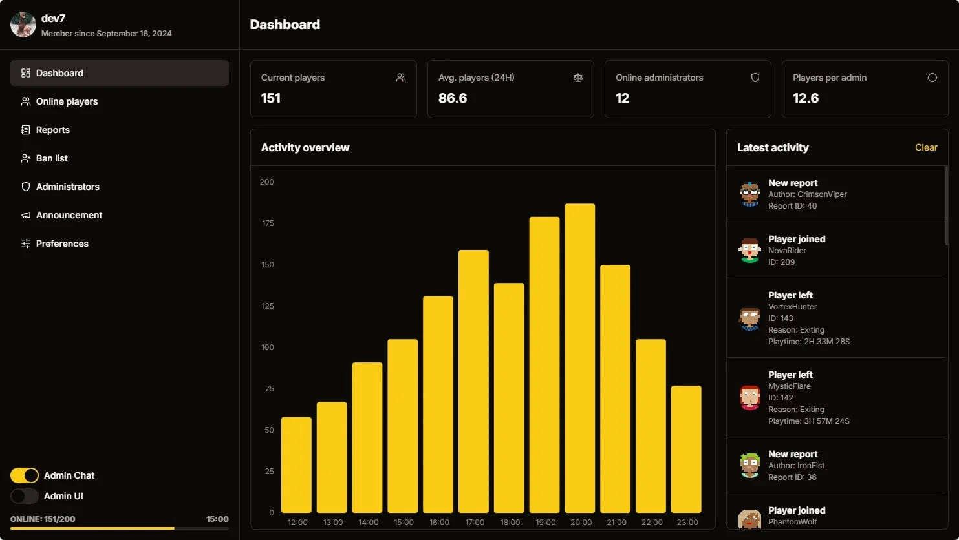This screenshot has height=540, width=959.
Task: Click the circle icon on Players per admin card
Action: pyautogui.click(x=932, y=77)
